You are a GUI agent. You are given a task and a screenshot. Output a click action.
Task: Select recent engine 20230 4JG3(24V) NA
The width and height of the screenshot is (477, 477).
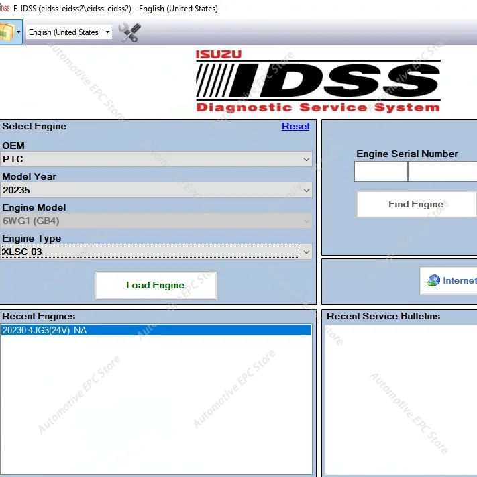coord(156,330)
